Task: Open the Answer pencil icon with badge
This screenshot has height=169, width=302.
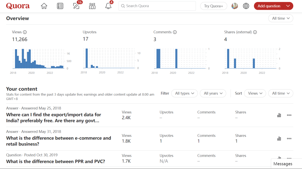Action: (76, 6)
